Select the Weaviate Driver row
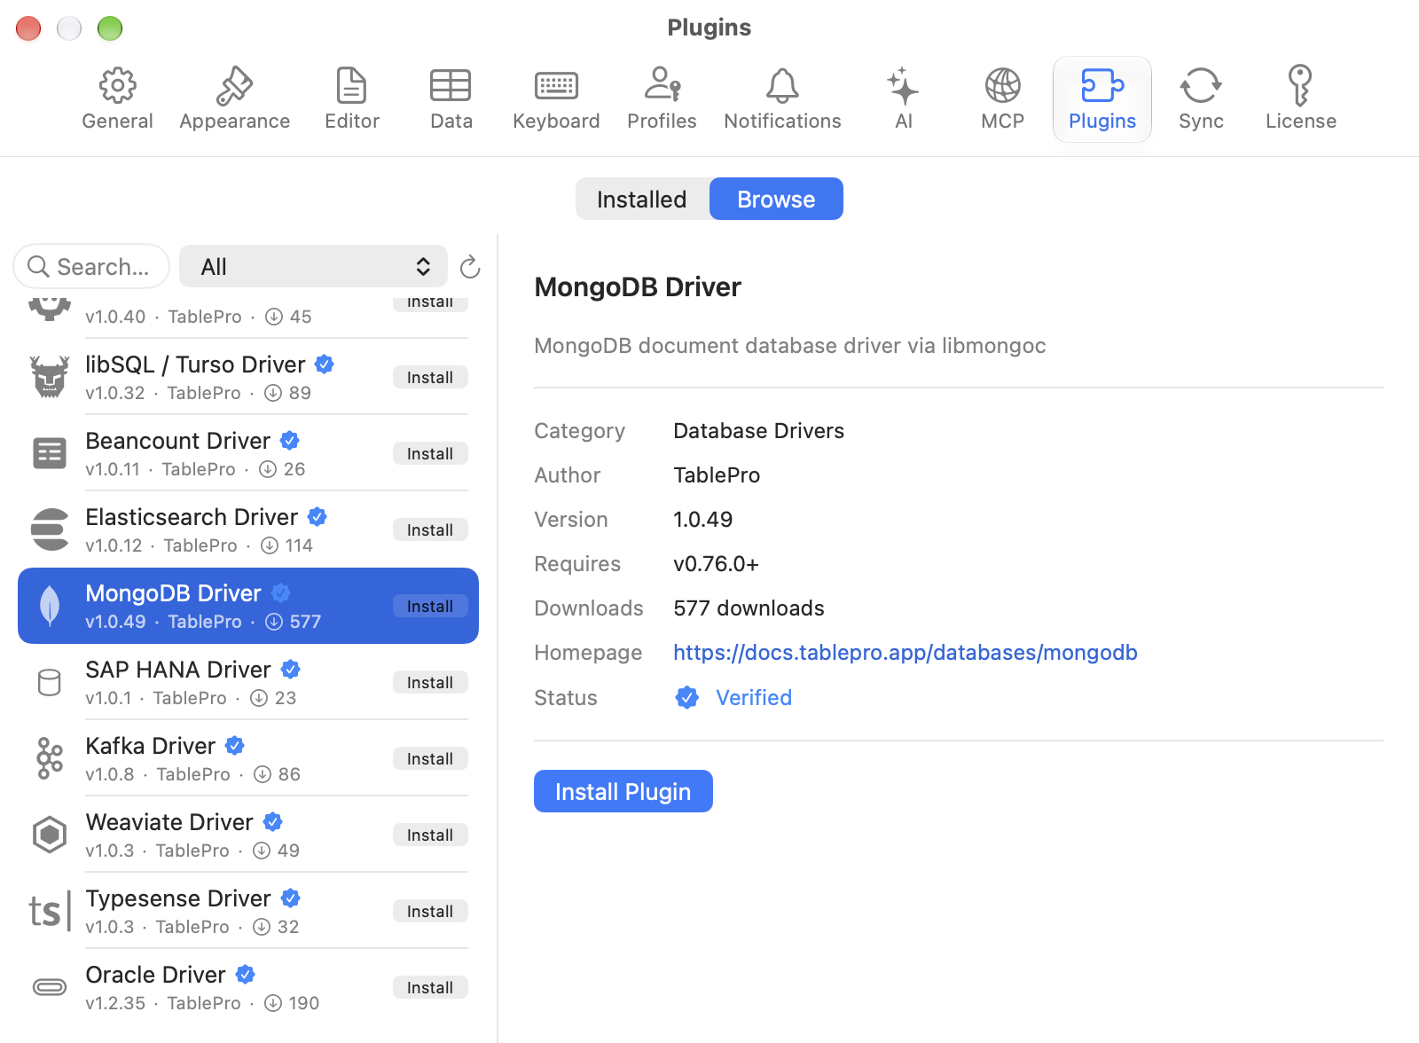 [248, 835]
